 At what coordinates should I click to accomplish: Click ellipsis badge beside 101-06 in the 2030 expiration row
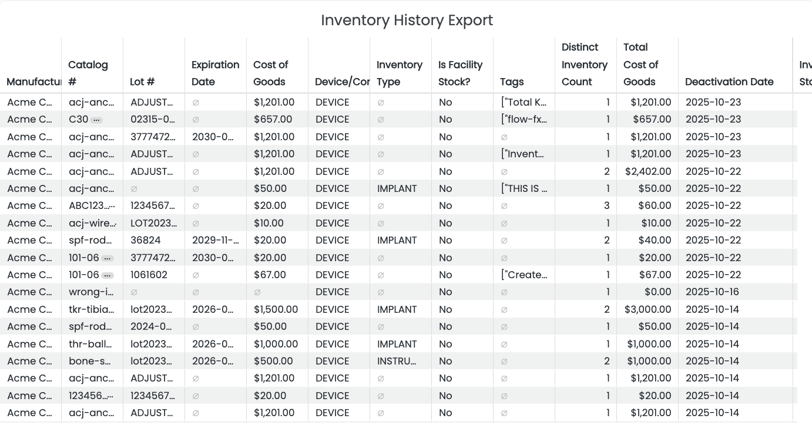(107, 258)
